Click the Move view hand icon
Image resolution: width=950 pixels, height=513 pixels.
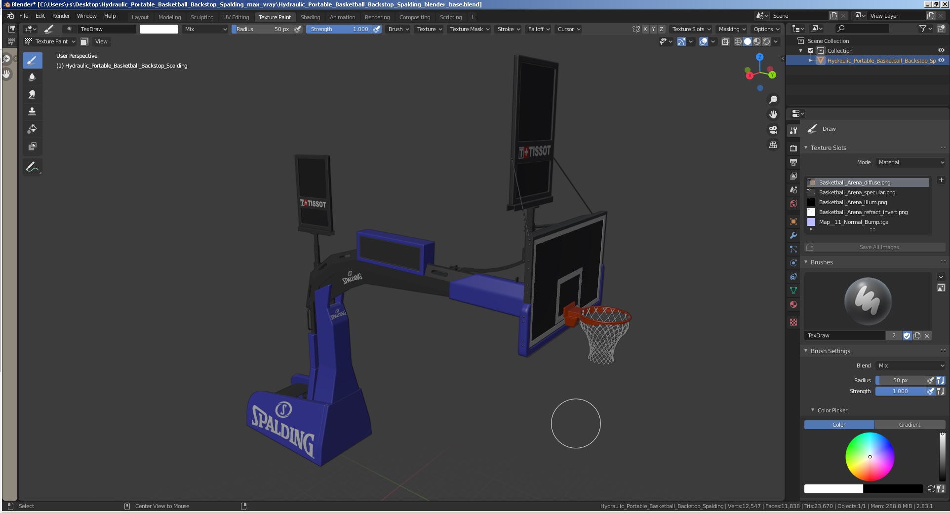(x=773, y=114)
